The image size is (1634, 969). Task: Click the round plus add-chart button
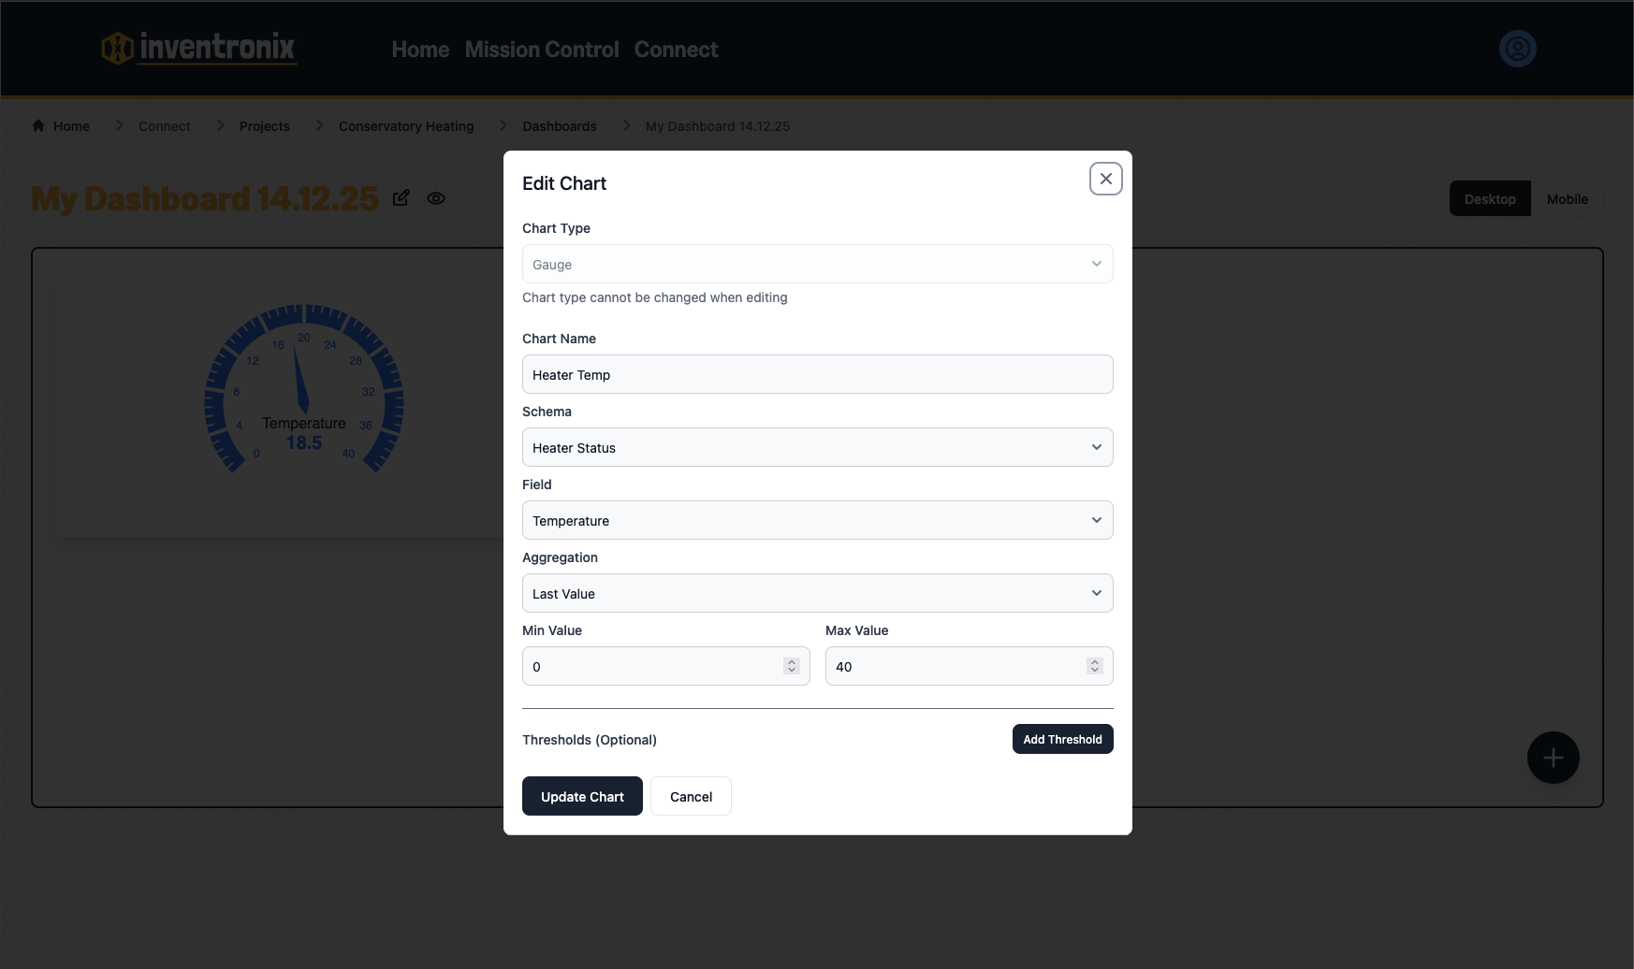[x=1553, y=758]
